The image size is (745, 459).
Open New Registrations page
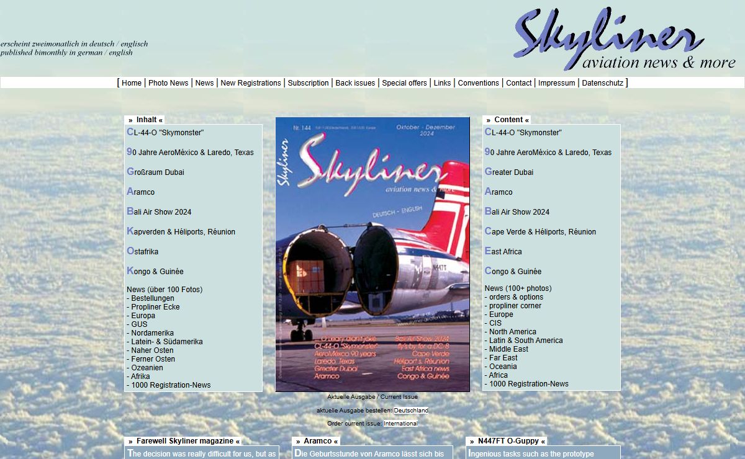pos(251,83)
